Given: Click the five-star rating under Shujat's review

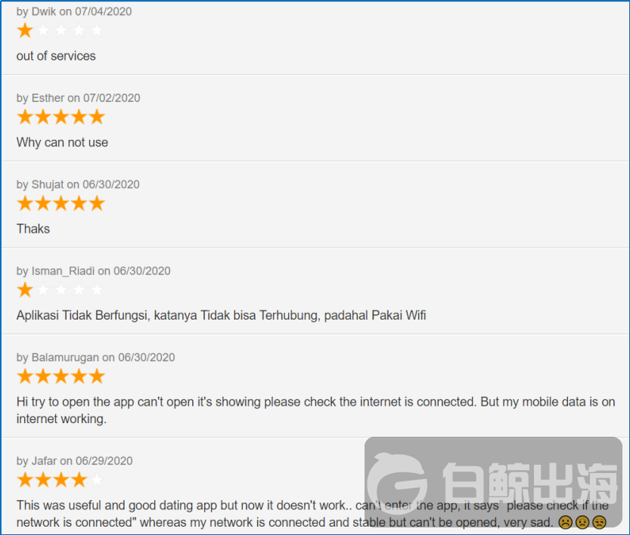Looking at the screenshot, I should (x=61, y=203).
